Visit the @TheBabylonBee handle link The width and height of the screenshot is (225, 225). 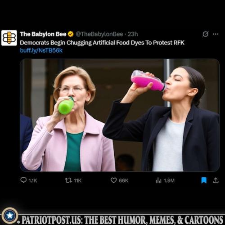pos(99,34)
